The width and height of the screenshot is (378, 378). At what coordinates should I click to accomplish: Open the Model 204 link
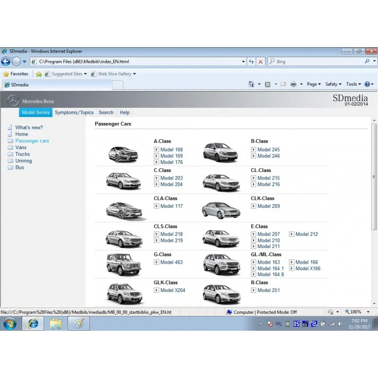pos(172,184)
